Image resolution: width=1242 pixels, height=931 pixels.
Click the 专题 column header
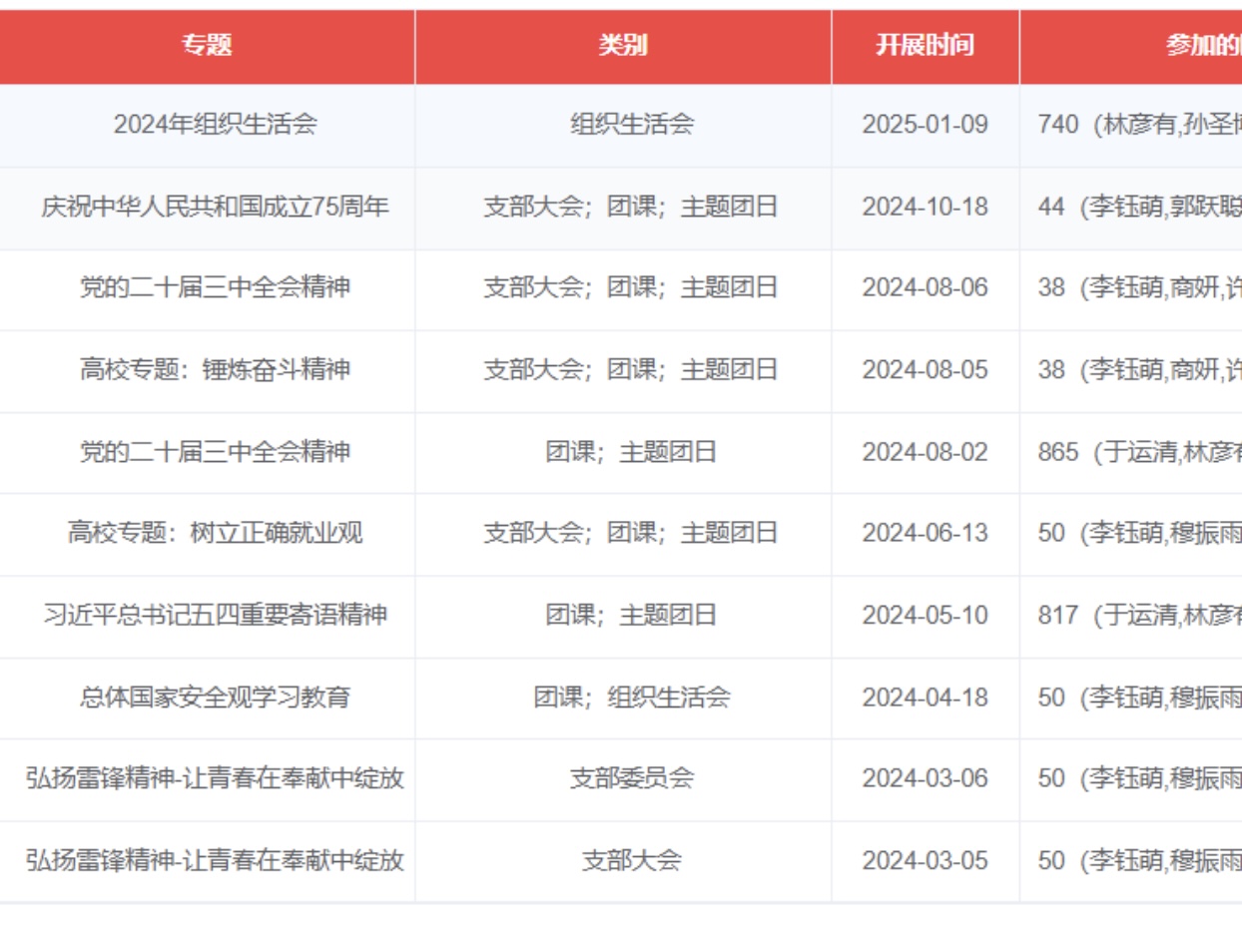(207, 46)
